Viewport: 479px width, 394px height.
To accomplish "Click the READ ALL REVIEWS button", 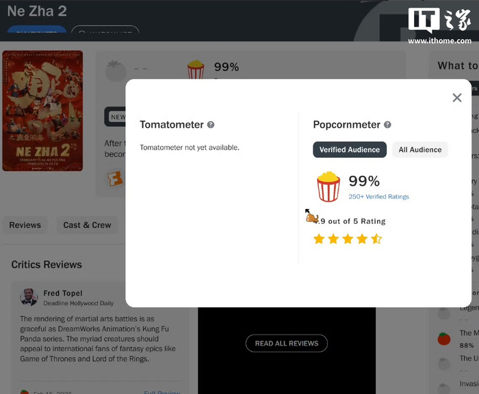I will pyautogui.click(x=287, y=343).
